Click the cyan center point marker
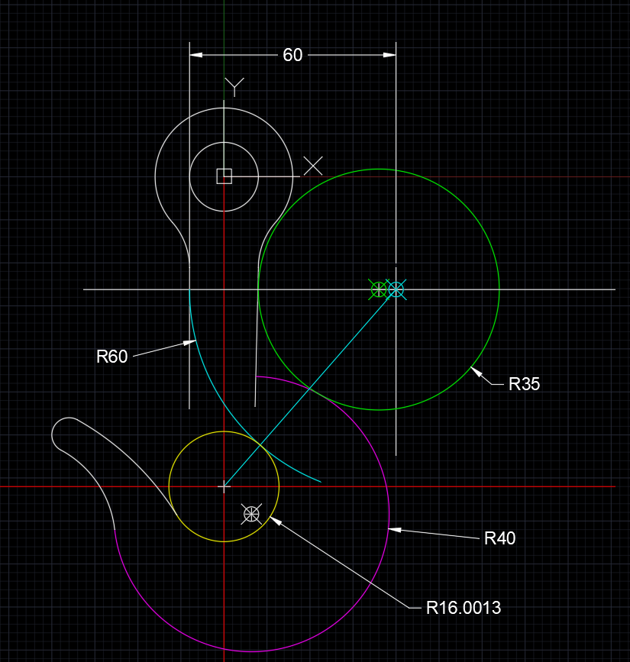This screenshot has height=662, width=630. (396, 289)
